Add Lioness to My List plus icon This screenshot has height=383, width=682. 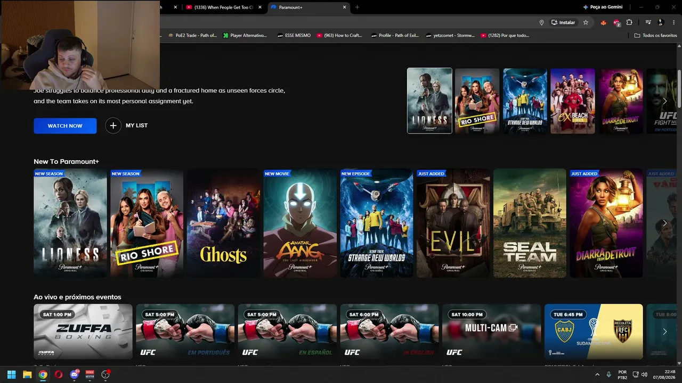coord(113,126)
